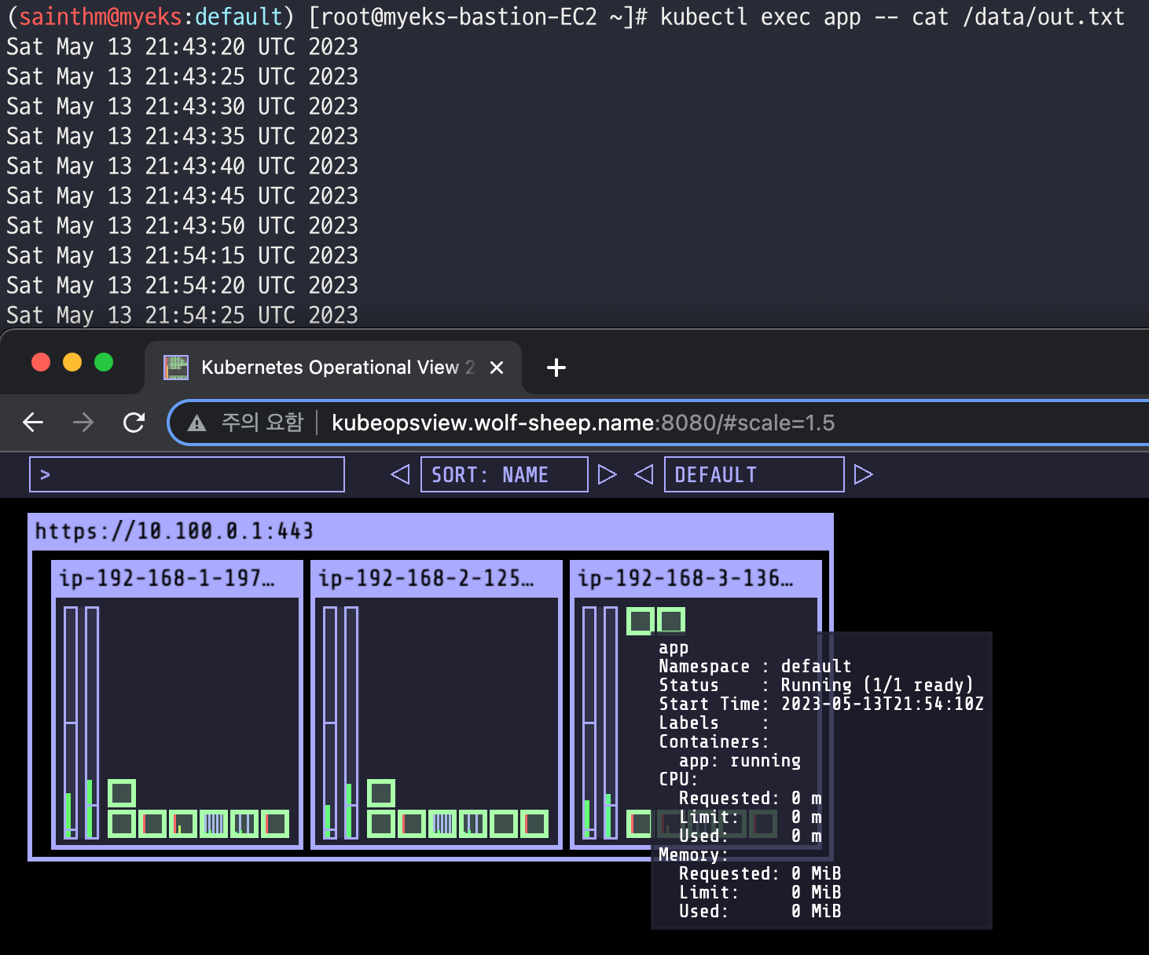Viewport: 1149px width, 955px height.
Task: Click second top pod box in node ip-192-168-3-136
Action: (671, 621)
